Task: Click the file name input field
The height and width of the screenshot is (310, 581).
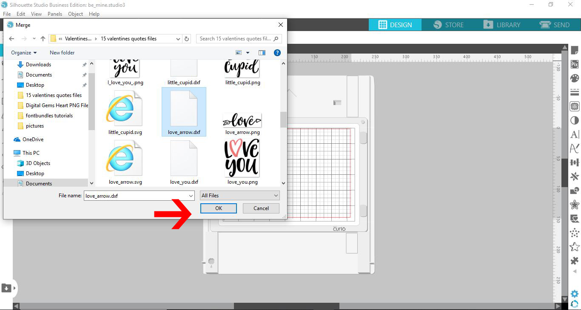Action: pyautogui.click(x=135, y=196)
